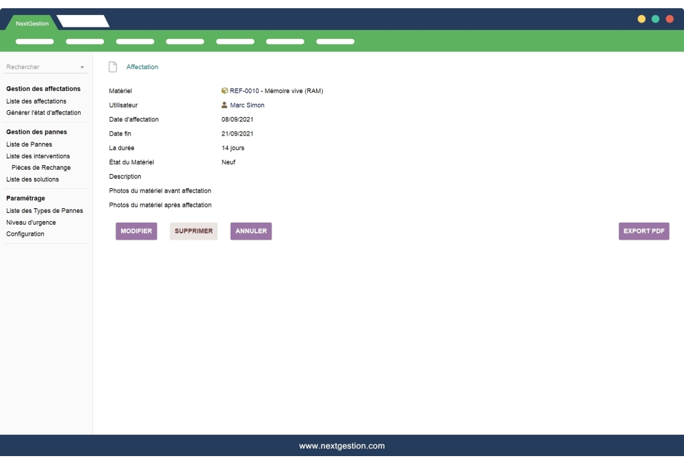The image size is (684, 465).
Task: Open the Rechercher search dropdown
Action: tap(81, 66)
